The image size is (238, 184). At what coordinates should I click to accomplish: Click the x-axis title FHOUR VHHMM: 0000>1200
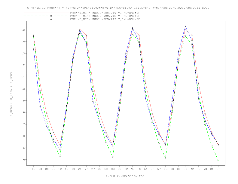125,176
